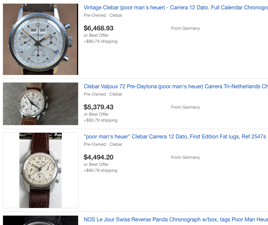Click the blue-bezel Clebar watch thumbnail
This screenshot has height=225, width=268.
pos(40,39)
